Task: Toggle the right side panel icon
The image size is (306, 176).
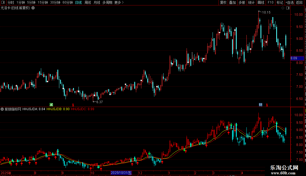Action: click(288, 8)
